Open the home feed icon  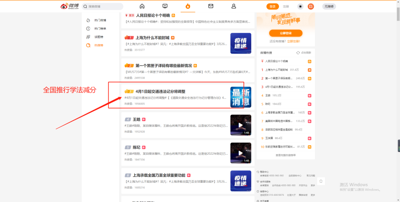click(142, 6)
